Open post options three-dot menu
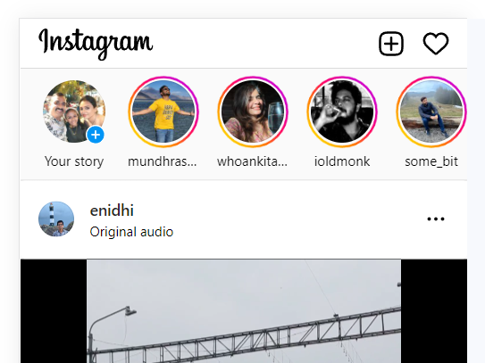Screen dimensions: 485x363 (436, 219)
